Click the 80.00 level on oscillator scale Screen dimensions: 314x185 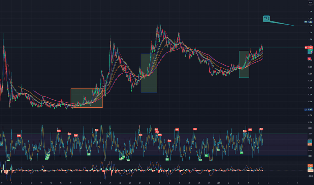pos(310,128)
